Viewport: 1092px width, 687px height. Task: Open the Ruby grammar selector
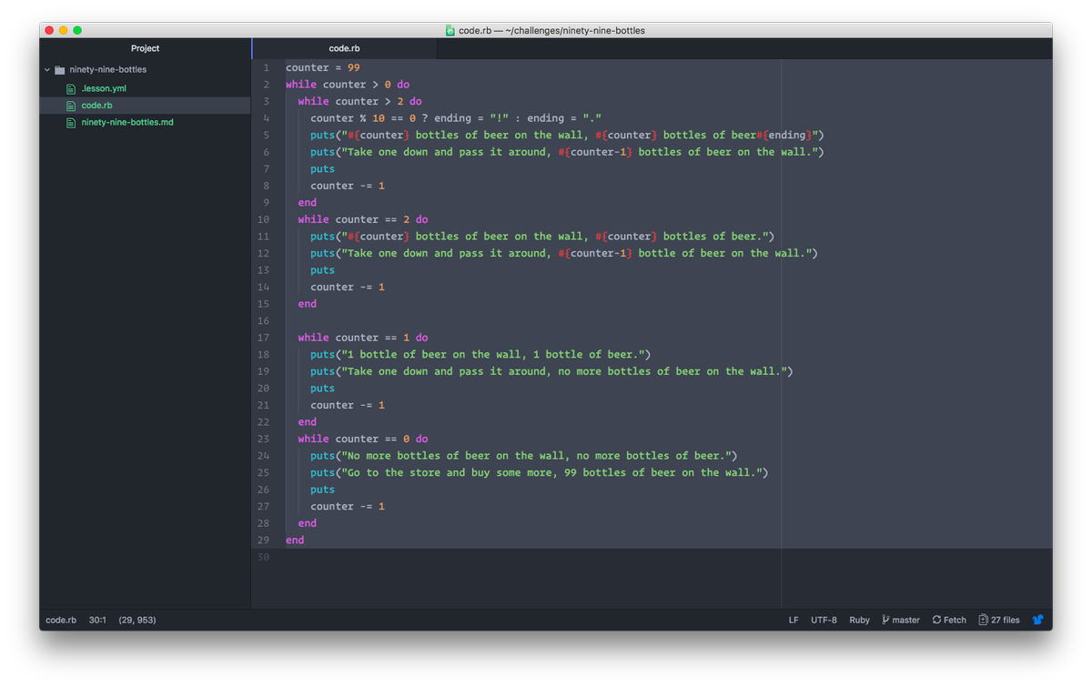tap(859, 620)
